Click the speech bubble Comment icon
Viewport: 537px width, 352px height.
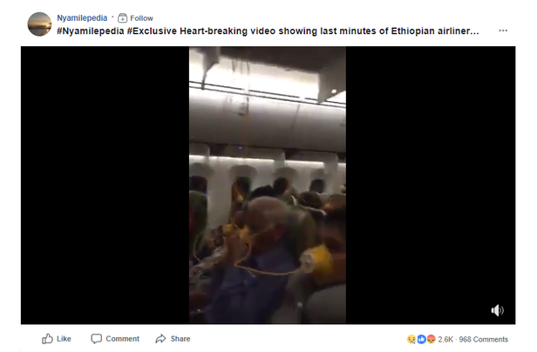tap(96, 339)
